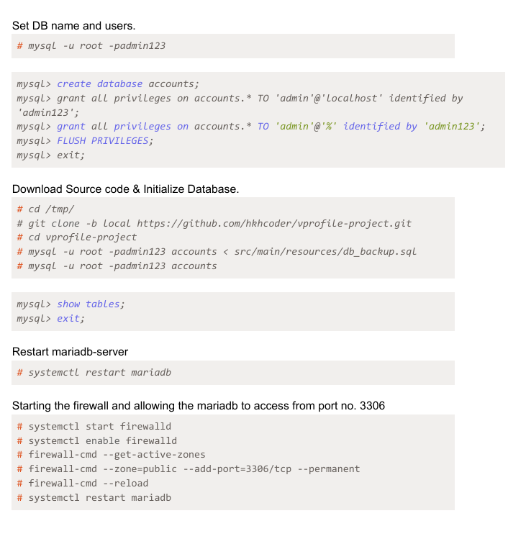The image size is (508, 539).
Task: Click the "systemctl start firewalld" command
Action: 94,426
